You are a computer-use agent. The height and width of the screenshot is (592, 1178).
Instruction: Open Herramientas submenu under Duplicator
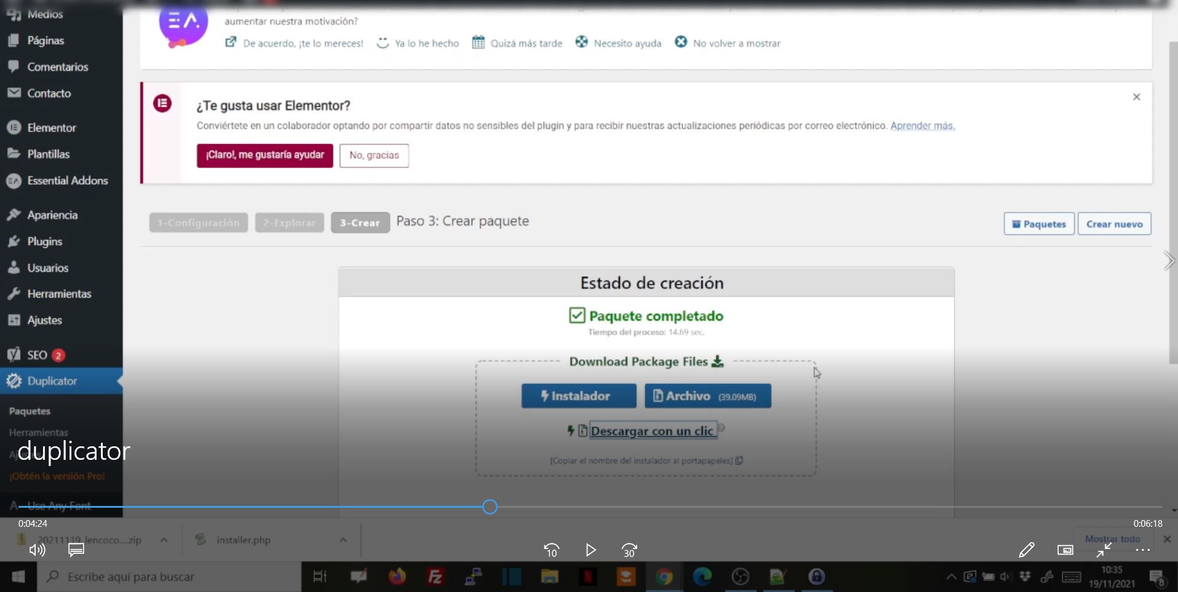38,432
